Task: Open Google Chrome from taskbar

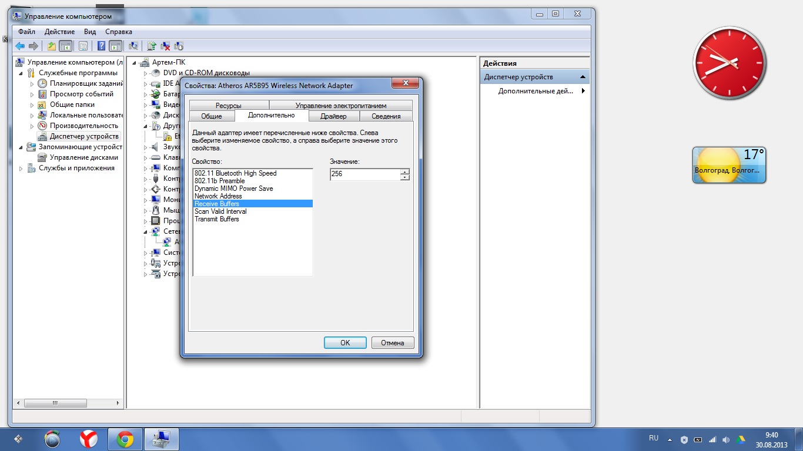Action: tap(125, 439)
